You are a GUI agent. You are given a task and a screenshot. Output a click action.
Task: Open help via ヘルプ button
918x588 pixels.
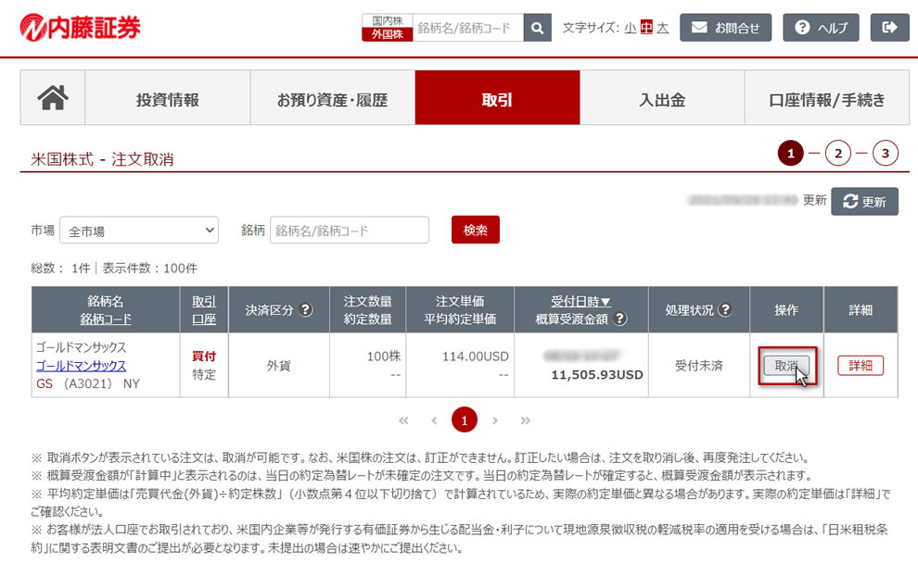[x=821, y=28]
